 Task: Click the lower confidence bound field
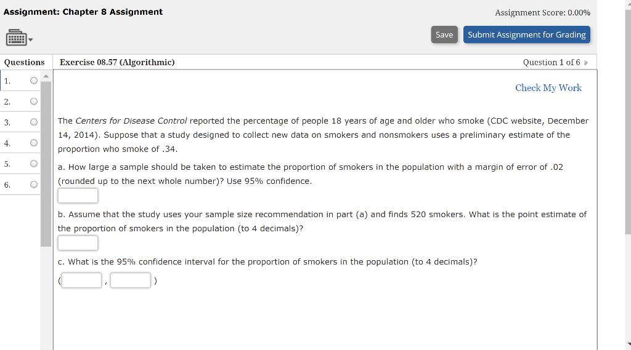(x=81, y=280)
